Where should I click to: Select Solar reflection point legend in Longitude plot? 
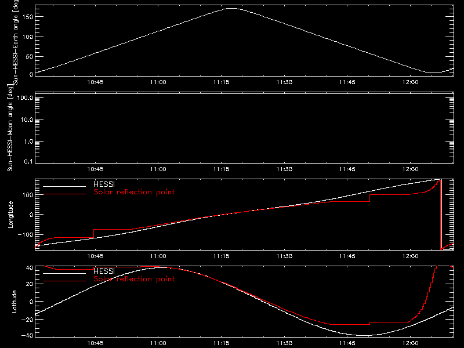click(134, 192)
